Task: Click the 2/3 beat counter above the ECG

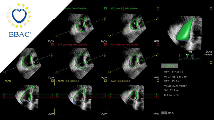Action: (x=190, y=52)
